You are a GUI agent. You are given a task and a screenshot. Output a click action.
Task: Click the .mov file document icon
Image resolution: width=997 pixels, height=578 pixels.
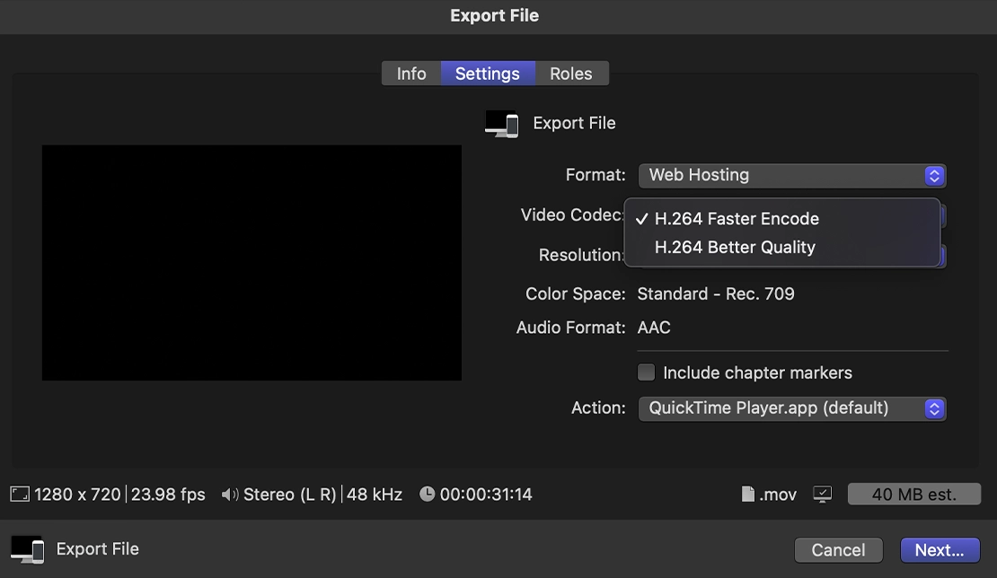pos(747,495)
